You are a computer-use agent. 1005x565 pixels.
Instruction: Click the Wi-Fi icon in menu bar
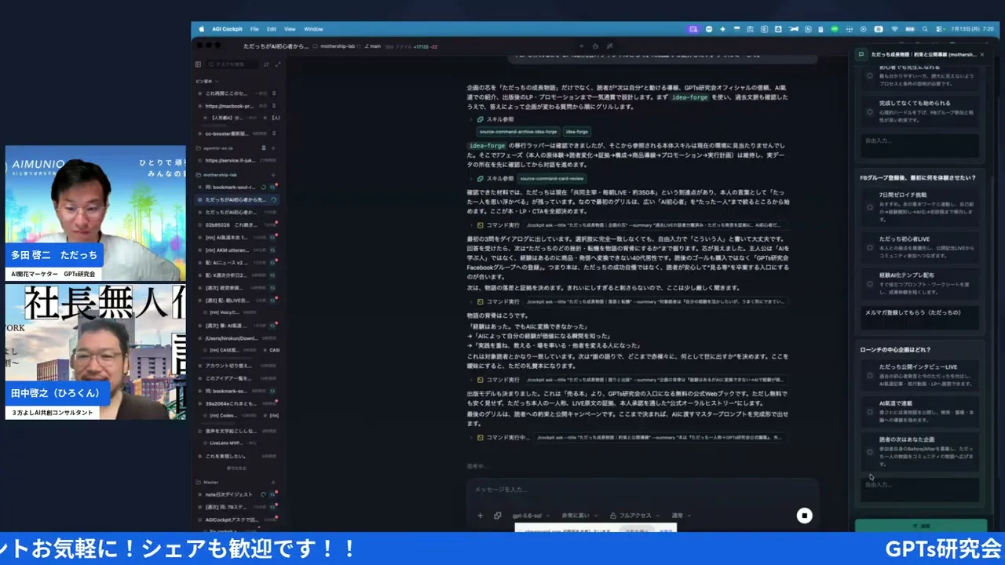pyautogui.click(x=894, y=29)
